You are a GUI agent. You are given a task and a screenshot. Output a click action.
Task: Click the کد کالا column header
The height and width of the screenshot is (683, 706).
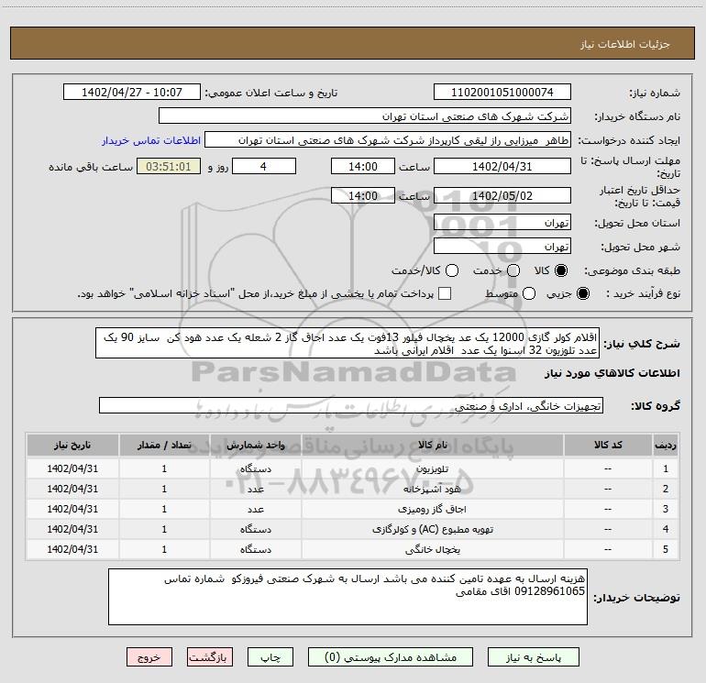pos(608,445)
